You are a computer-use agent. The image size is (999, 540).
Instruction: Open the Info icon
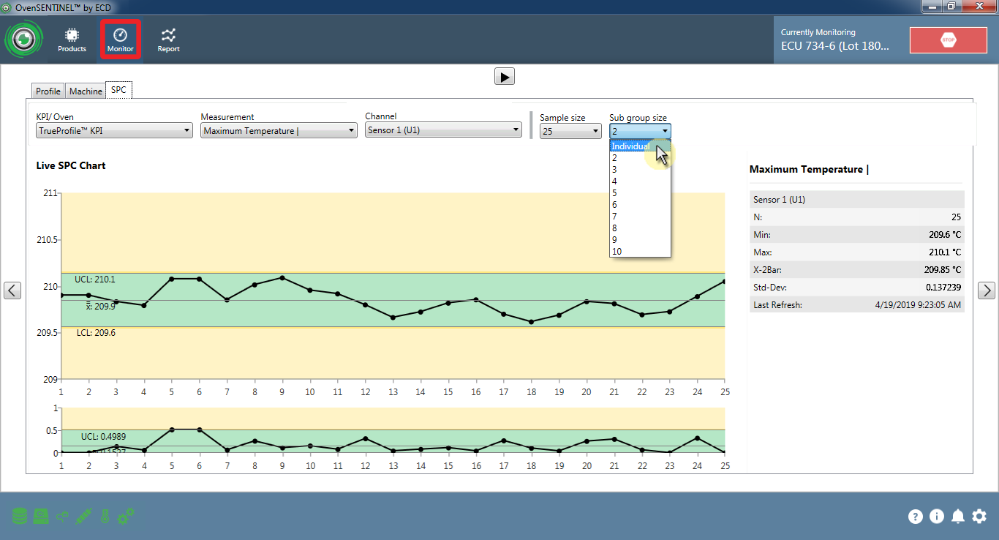click(937, 517)
